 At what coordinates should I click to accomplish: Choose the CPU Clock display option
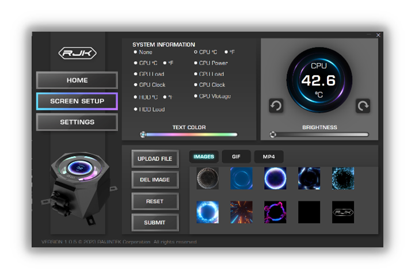pos(196,85)
